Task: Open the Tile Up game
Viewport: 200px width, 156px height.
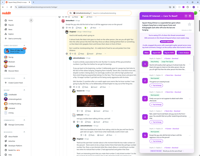Action: 11,57
